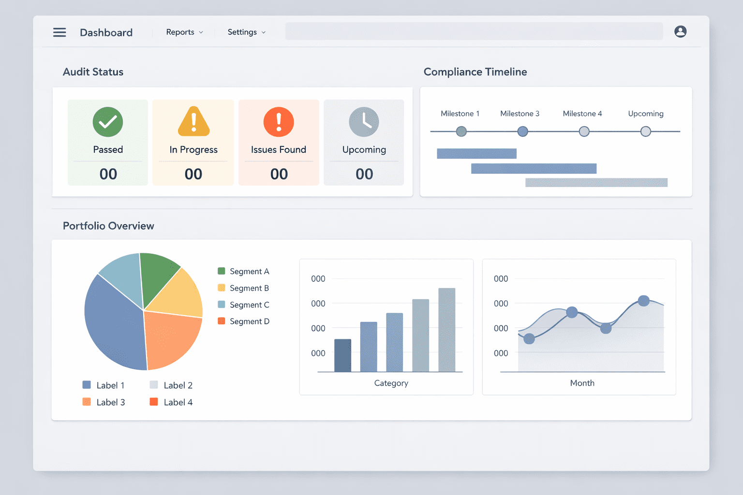This screenshot has width=743, height=495.
Task: Click the highest data point in Month chart
Action: 643,301
